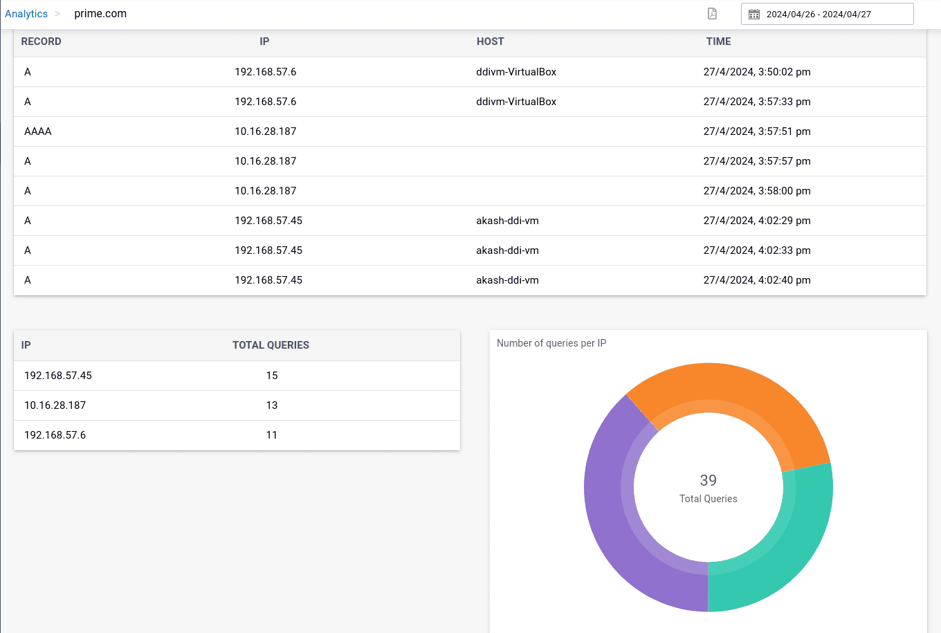941x633 pixels.
Task: Select the 10.16.28.187 row with 13 queries
Action: tap(237, 405)
